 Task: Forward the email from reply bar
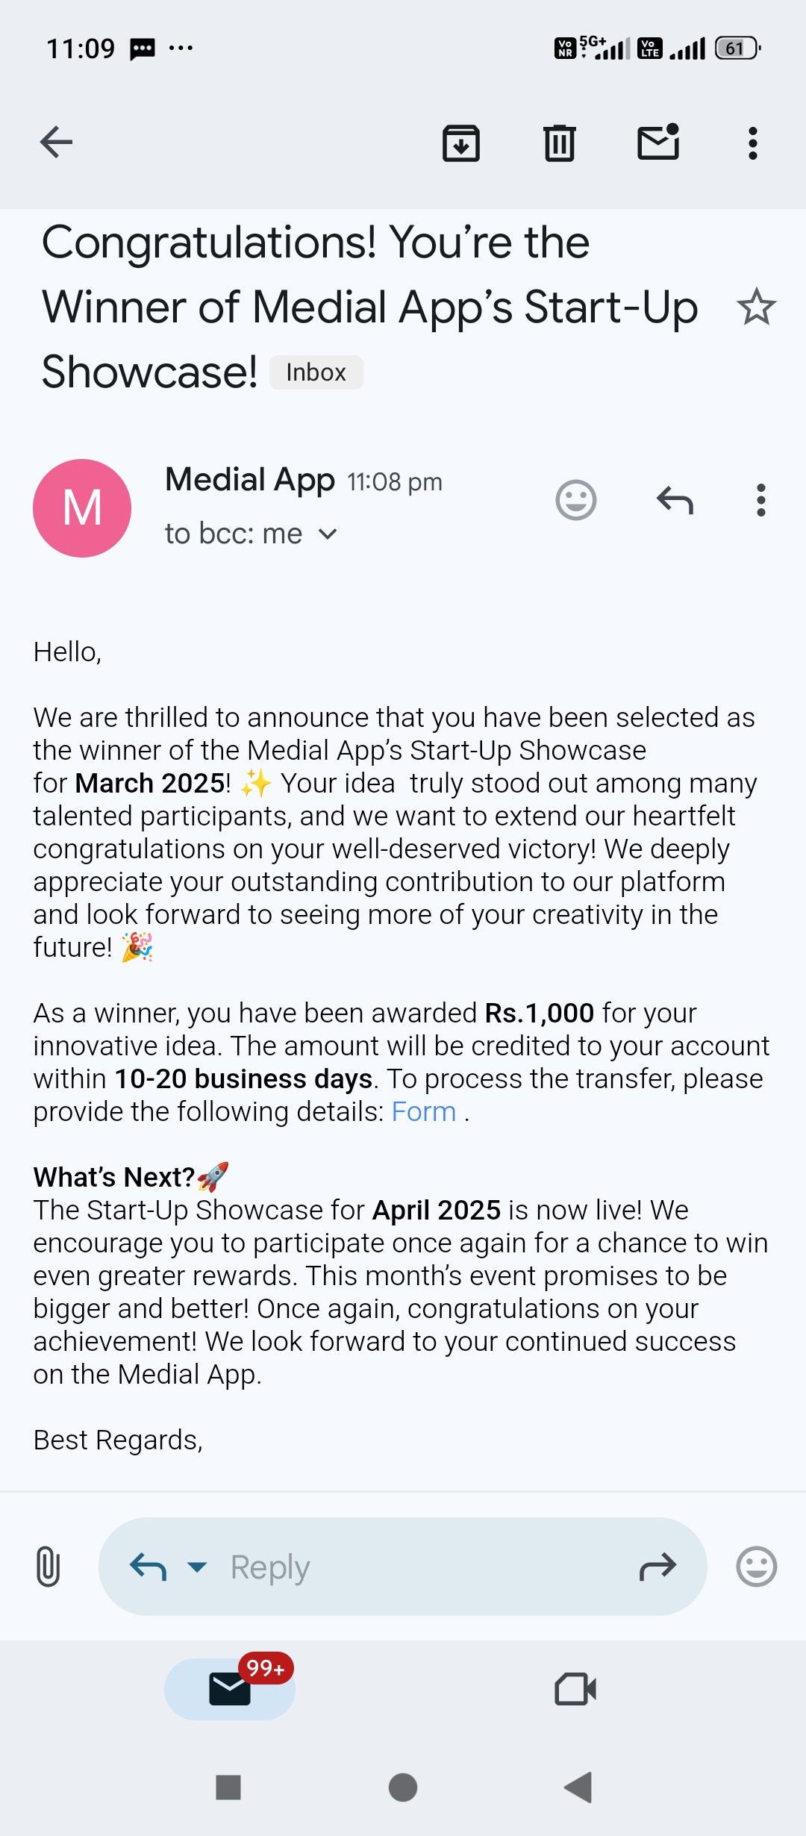[x=657, y=1567]
